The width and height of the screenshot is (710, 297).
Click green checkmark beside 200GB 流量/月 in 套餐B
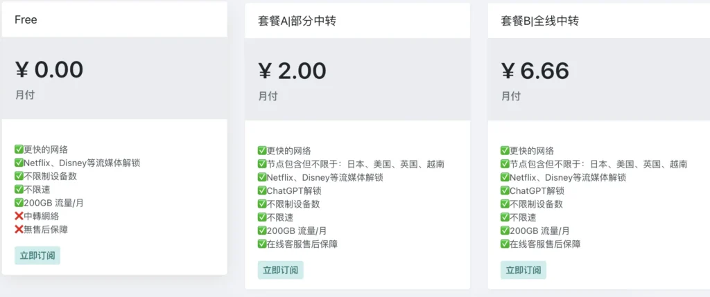point(505,231)
